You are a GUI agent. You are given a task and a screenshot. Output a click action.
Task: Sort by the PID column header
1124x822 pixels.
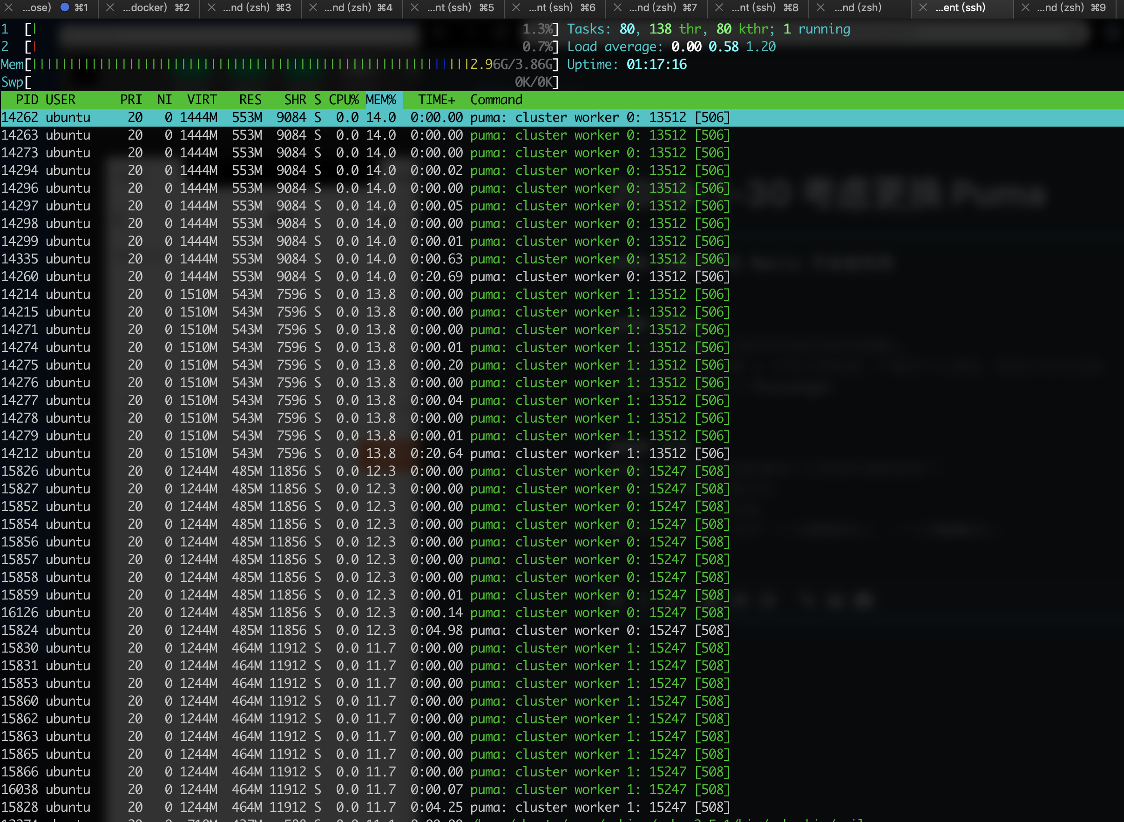point(27,100)
